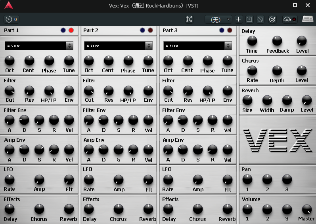Click the latency clock icon button
Screen dimensions: 316x224
[x=11, y=19]
